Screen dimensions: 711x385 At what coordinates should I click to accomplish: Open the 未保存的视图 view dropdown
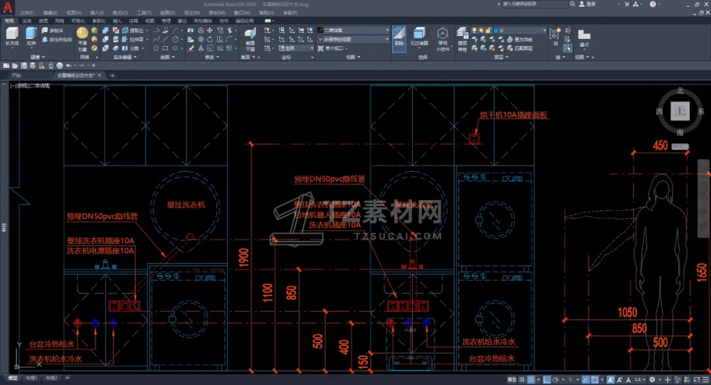[354, 39]
